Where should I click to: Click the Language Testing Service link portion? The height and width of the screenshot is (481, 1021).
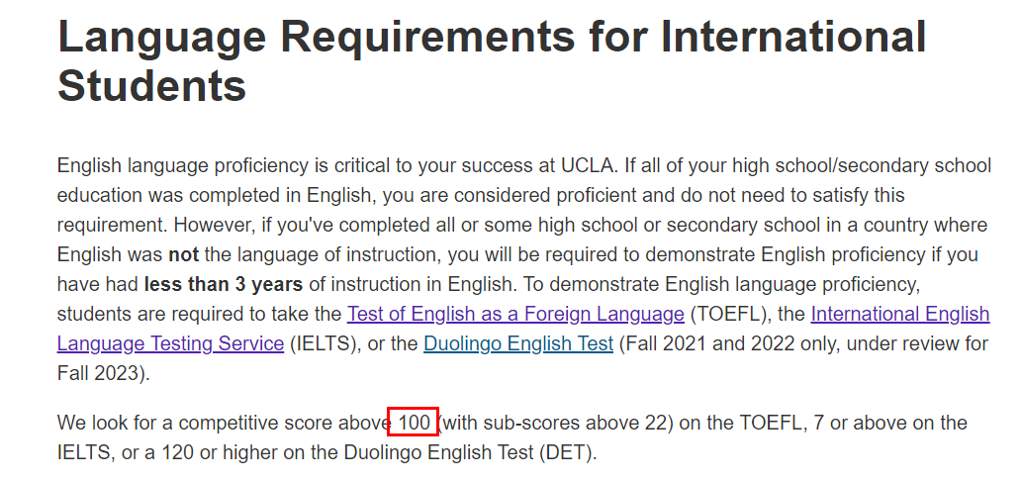170,343
